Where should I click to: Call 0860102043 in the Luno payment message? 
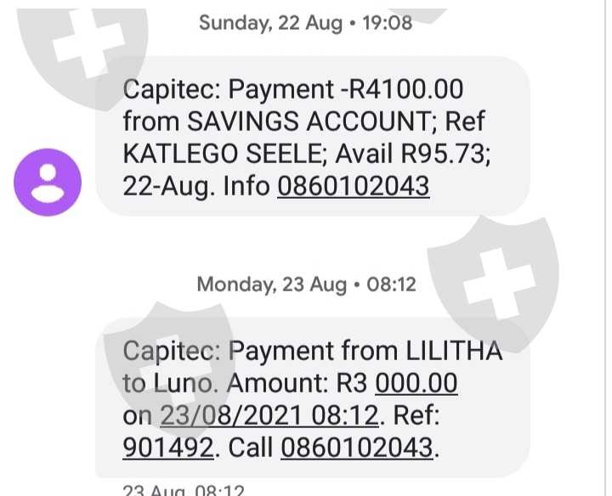pyautogui.click(x=357, y=448)
